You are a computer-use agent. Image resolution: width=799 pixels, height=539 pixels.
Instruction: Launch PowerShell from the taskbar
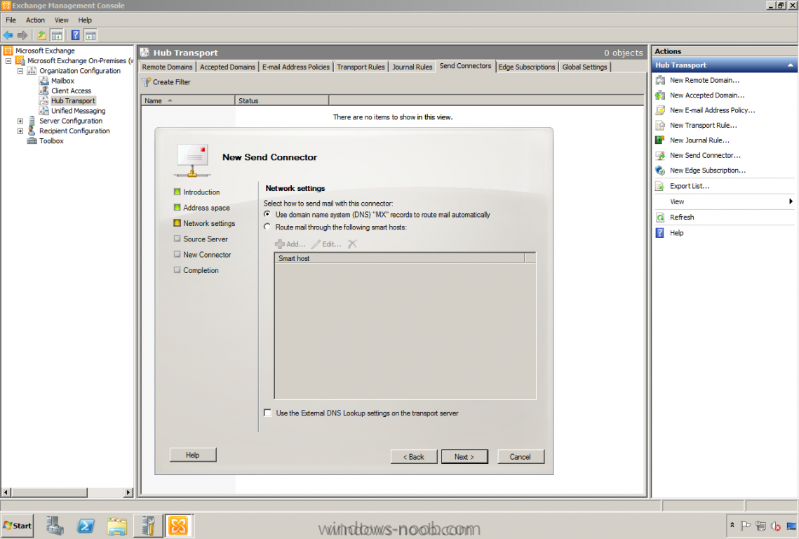[86, 526]
